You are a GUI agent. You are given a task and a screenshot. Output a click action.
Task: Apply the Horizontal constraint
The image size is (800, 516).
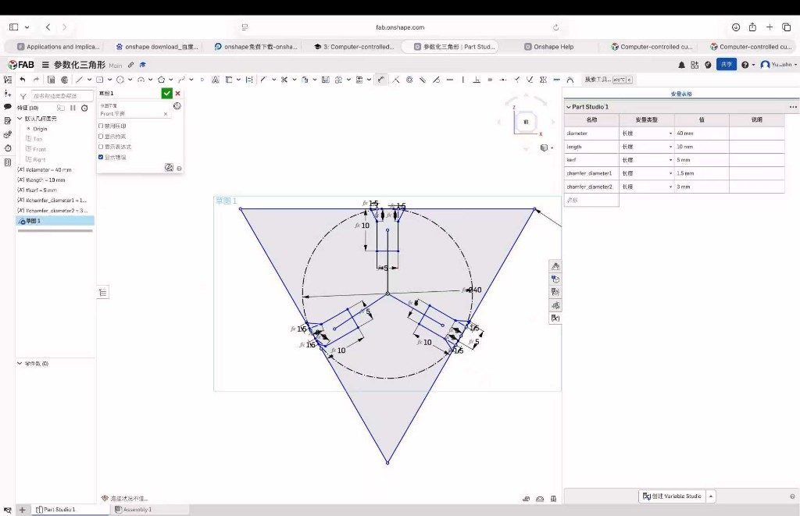pos(449,80)
